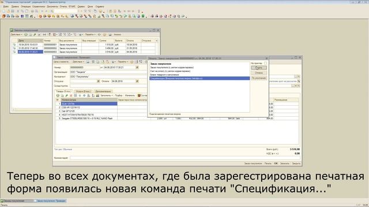
Task: Click the Paste icon in main toolbar
Action: [27, 11]
